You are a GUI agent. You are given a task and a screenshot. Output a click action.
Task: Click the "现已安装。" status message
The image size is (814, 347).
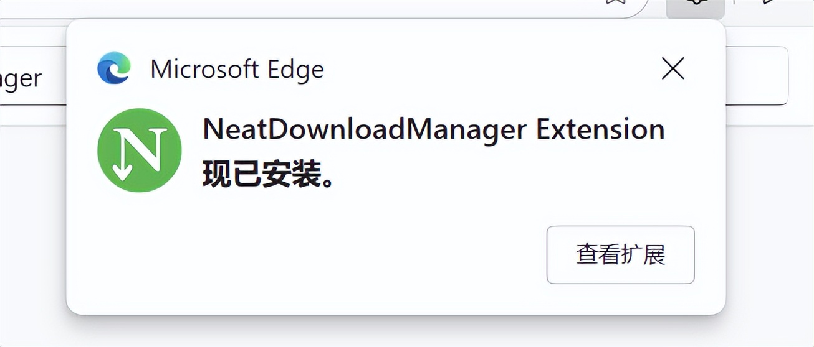[x=267, y=176]
